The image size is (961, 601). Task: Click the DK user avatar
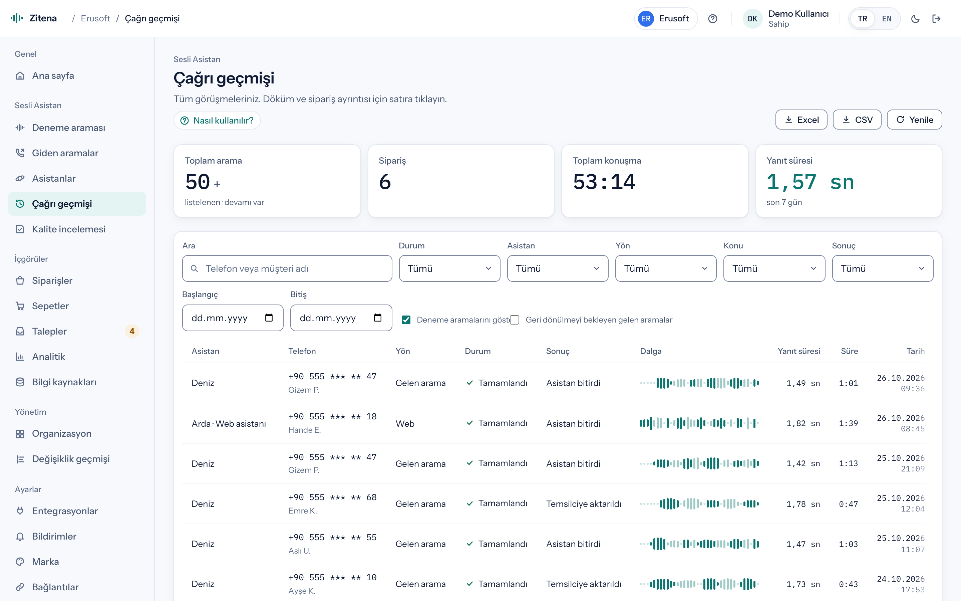(x=752, y=19)
